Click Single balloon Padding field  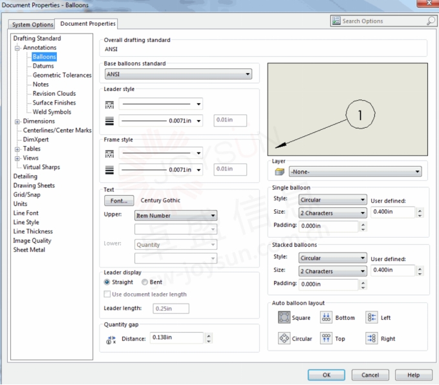pos(328,226)
